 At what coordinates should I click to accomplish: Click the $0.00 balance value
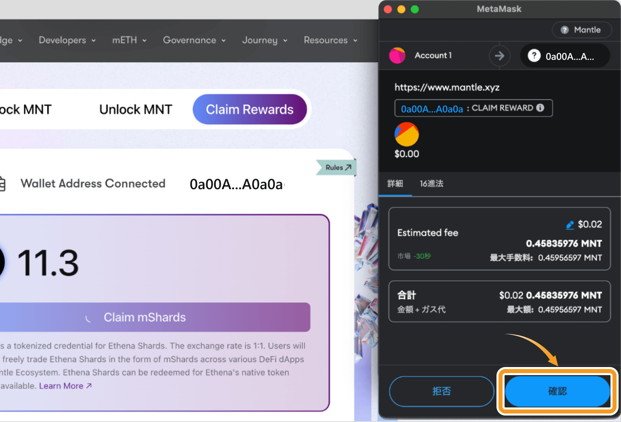coord(407,154)
